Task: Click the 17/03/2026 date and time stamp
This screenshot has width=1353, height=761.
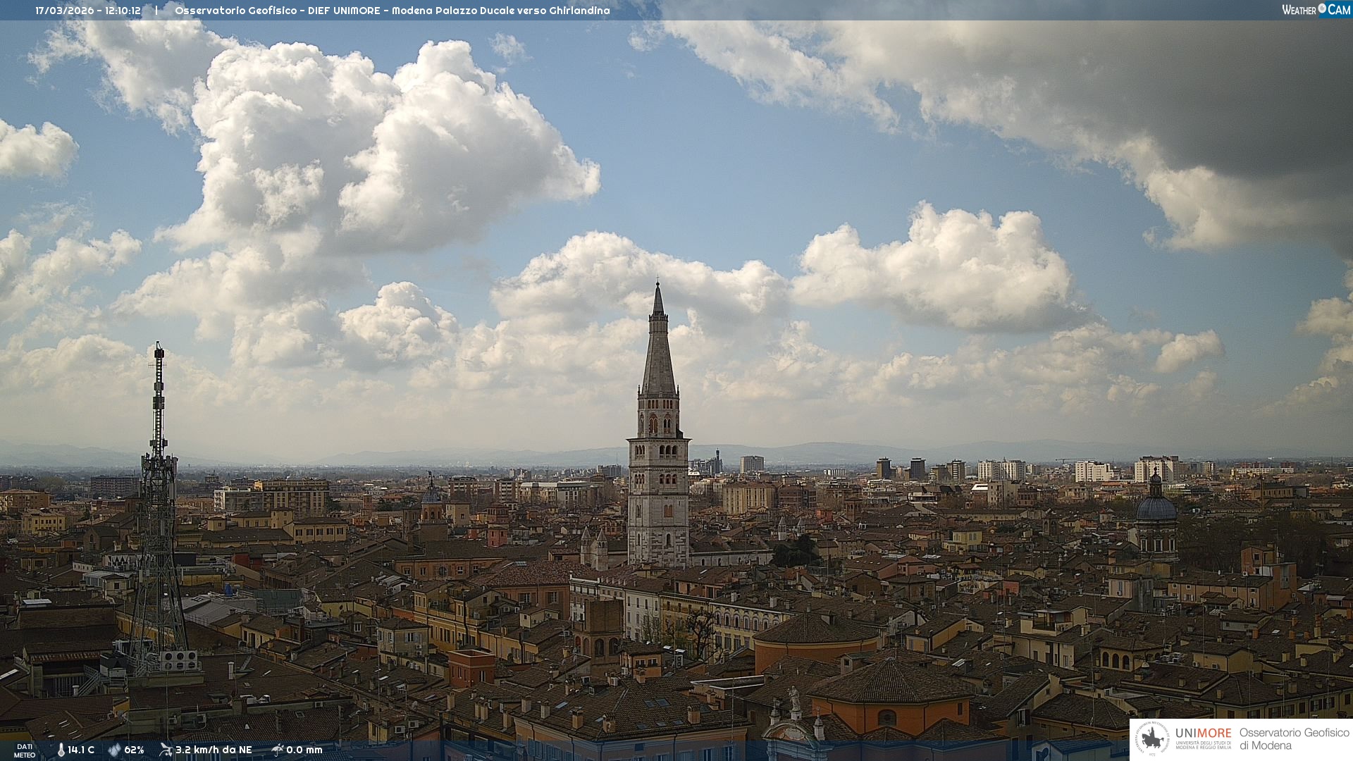Action: [88, 11]
